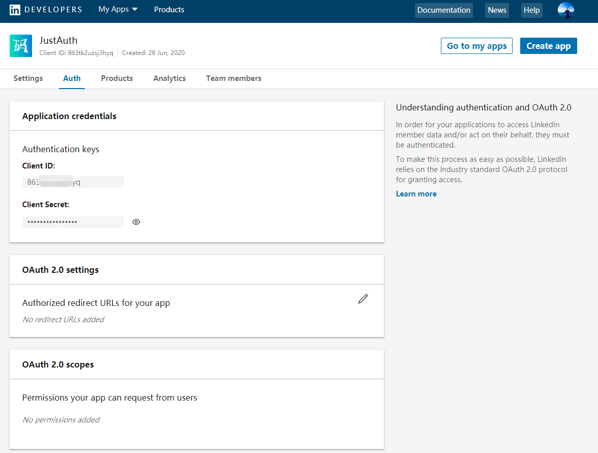
Task: Click the Create app button
Action: click(548, 46)
